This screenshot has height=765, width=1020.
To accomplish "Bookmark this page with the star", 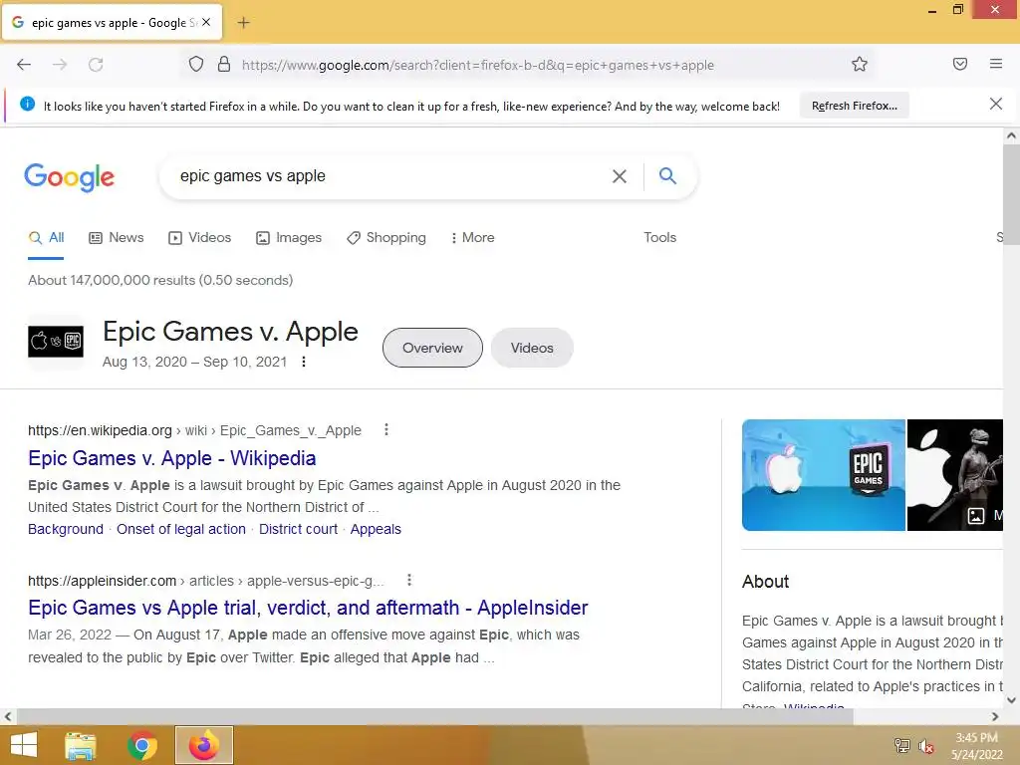I will tap(860, 64).
